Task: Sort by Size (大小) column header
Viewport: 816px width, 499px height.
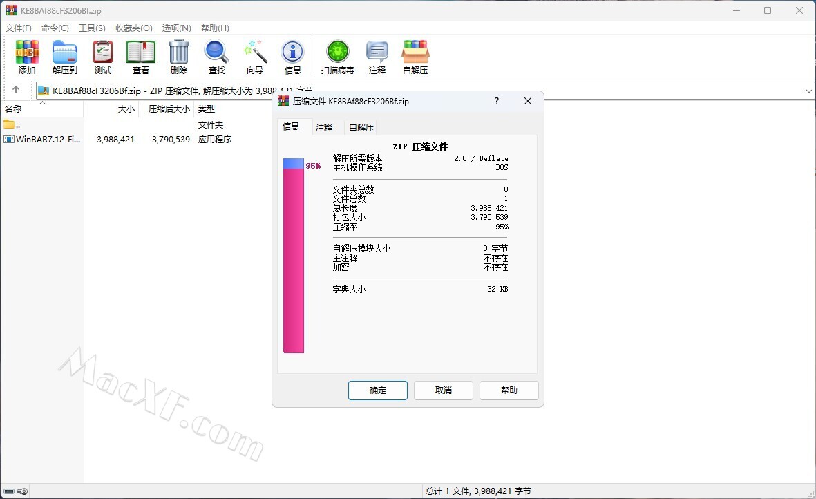Action: tap(126, 109)
